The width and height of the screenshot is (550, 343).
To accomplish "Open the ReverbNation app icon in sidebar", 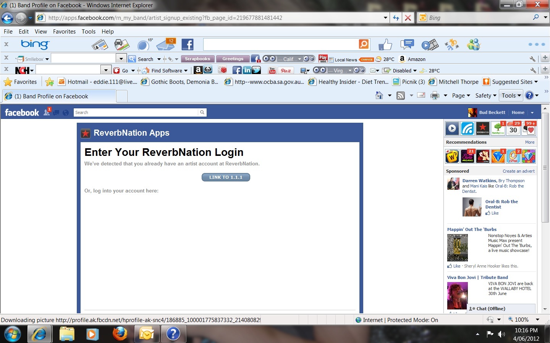I will point(483,129).
